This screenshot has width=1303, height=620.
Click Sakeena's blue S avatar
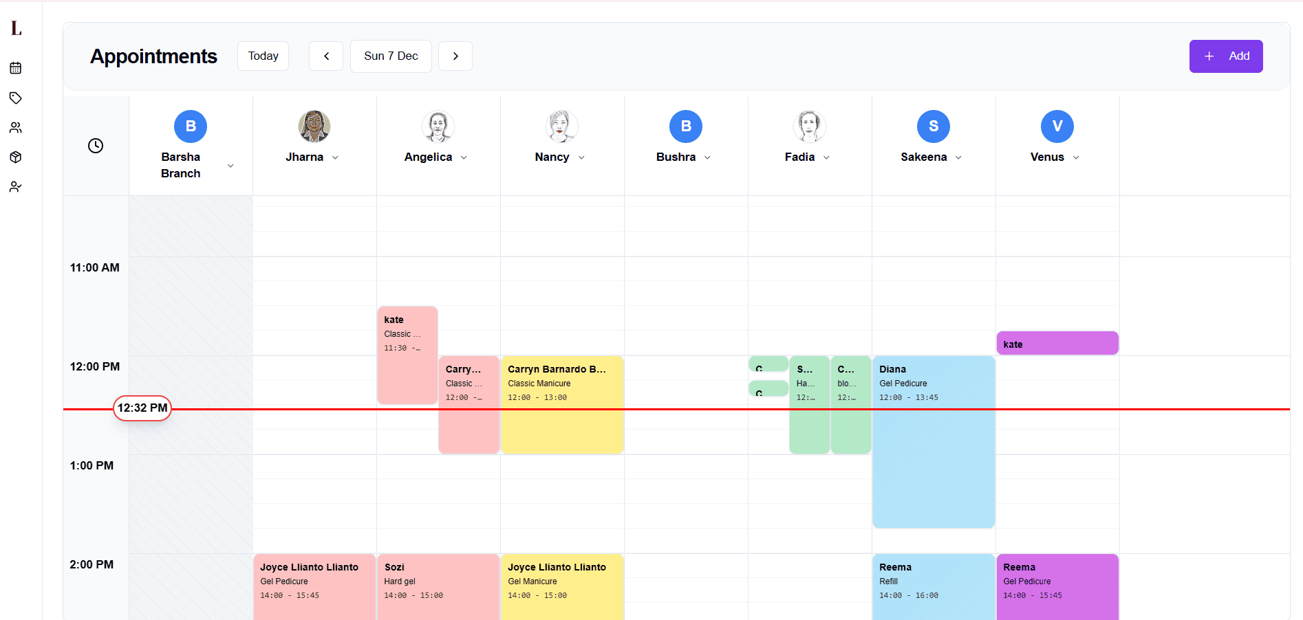coord(934,126)
